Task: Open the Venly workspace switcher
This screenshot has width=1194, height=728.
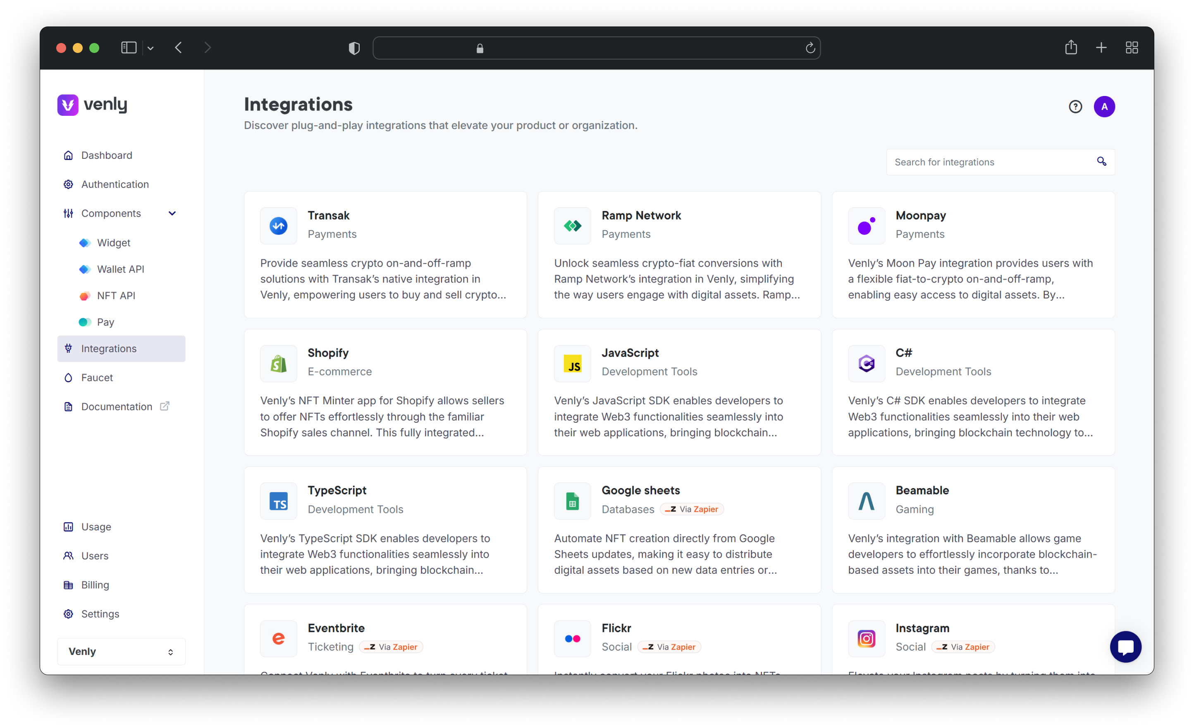Action: [x=121, y=651]
